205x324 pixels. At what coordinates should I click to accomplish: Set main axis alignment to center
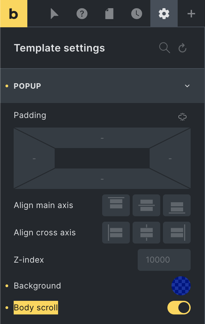point(146,205)
